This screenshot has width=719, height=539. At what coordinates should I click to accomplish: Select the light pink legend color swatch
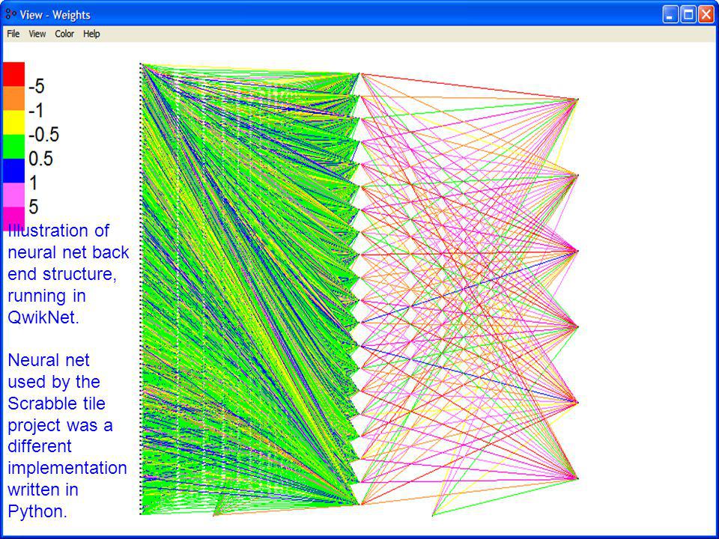pyautogui.click(x=13, y=195)
